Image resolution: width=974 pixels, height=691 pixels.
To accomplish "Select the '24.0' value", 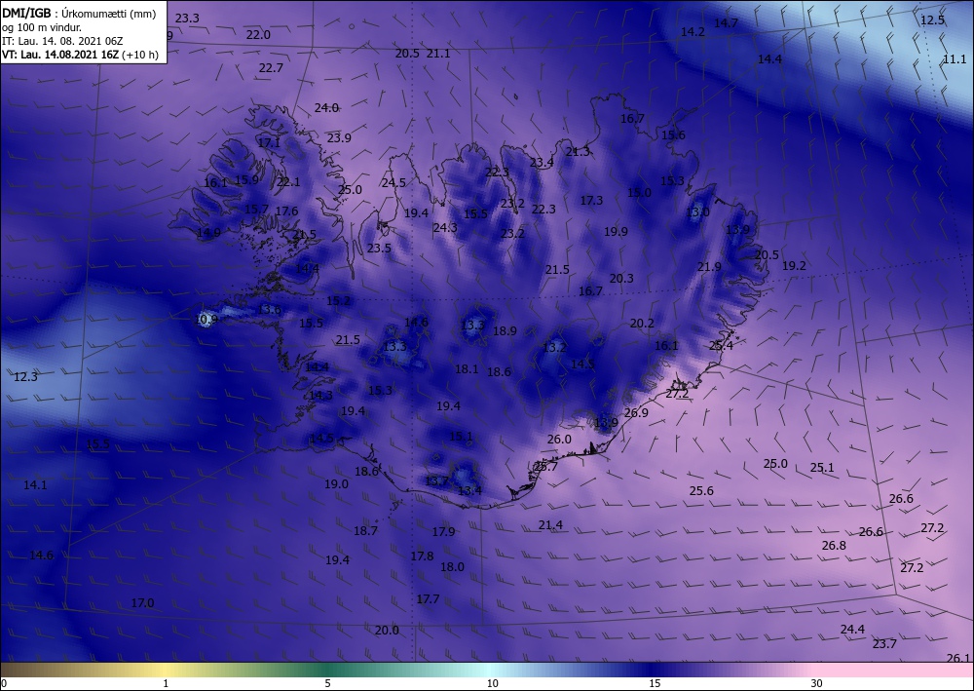I will (x=326, y=108).
